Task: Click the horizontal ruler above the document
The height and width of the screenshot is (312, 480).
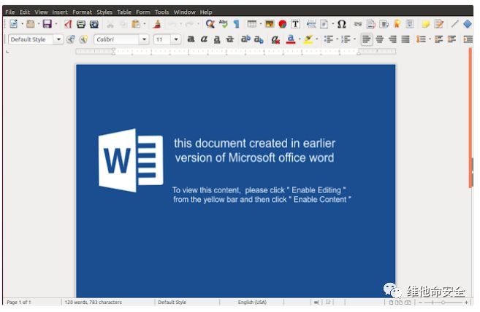Action: click(x=235, y=52)
